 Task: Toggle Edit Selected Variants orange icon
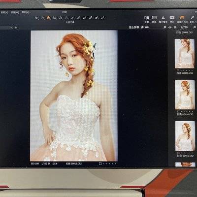tap(182, 17)
